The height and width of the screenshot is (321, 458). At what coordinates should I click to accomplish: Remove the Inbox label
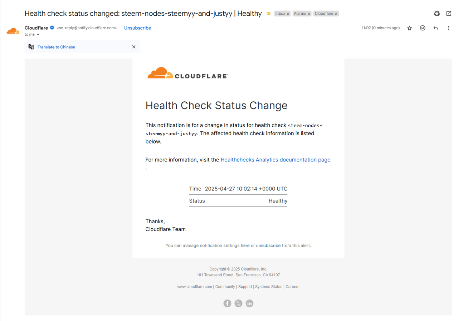click(288, 14)
